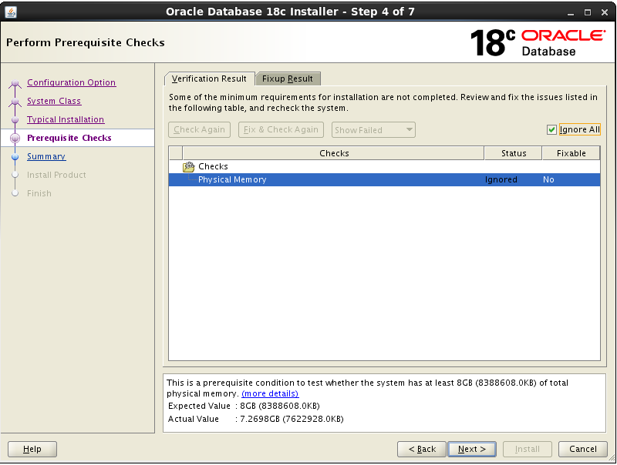Image resolution: width=617 pixels, height=465 pixels.
Task: Click the Status column header
Action: (x=514, y=153)
